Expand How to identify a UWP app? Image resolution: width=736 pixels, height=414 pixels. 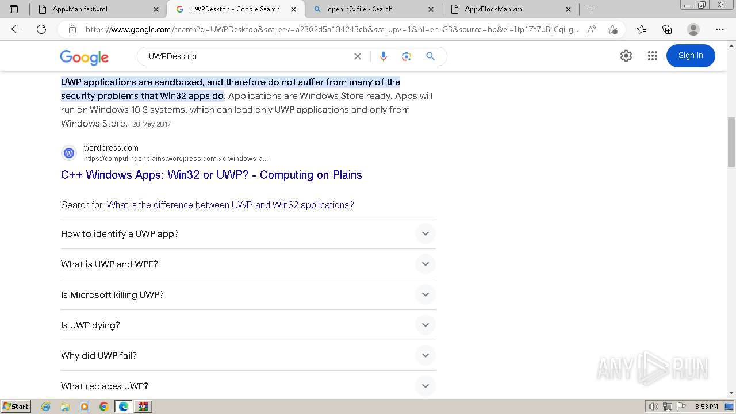(248, 233)
